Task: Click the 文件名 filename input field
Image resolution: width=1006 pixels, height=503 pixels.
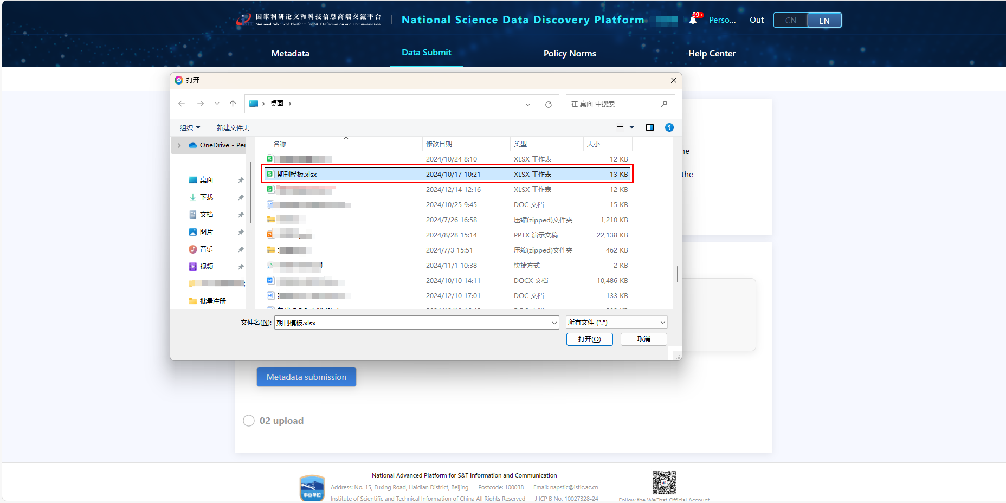Action: click(412, 323)
